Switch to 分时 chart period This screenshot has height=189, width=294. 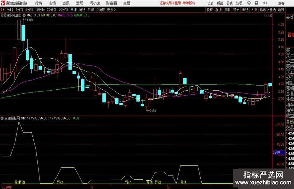pyautogui.click(x=10, y=10)
